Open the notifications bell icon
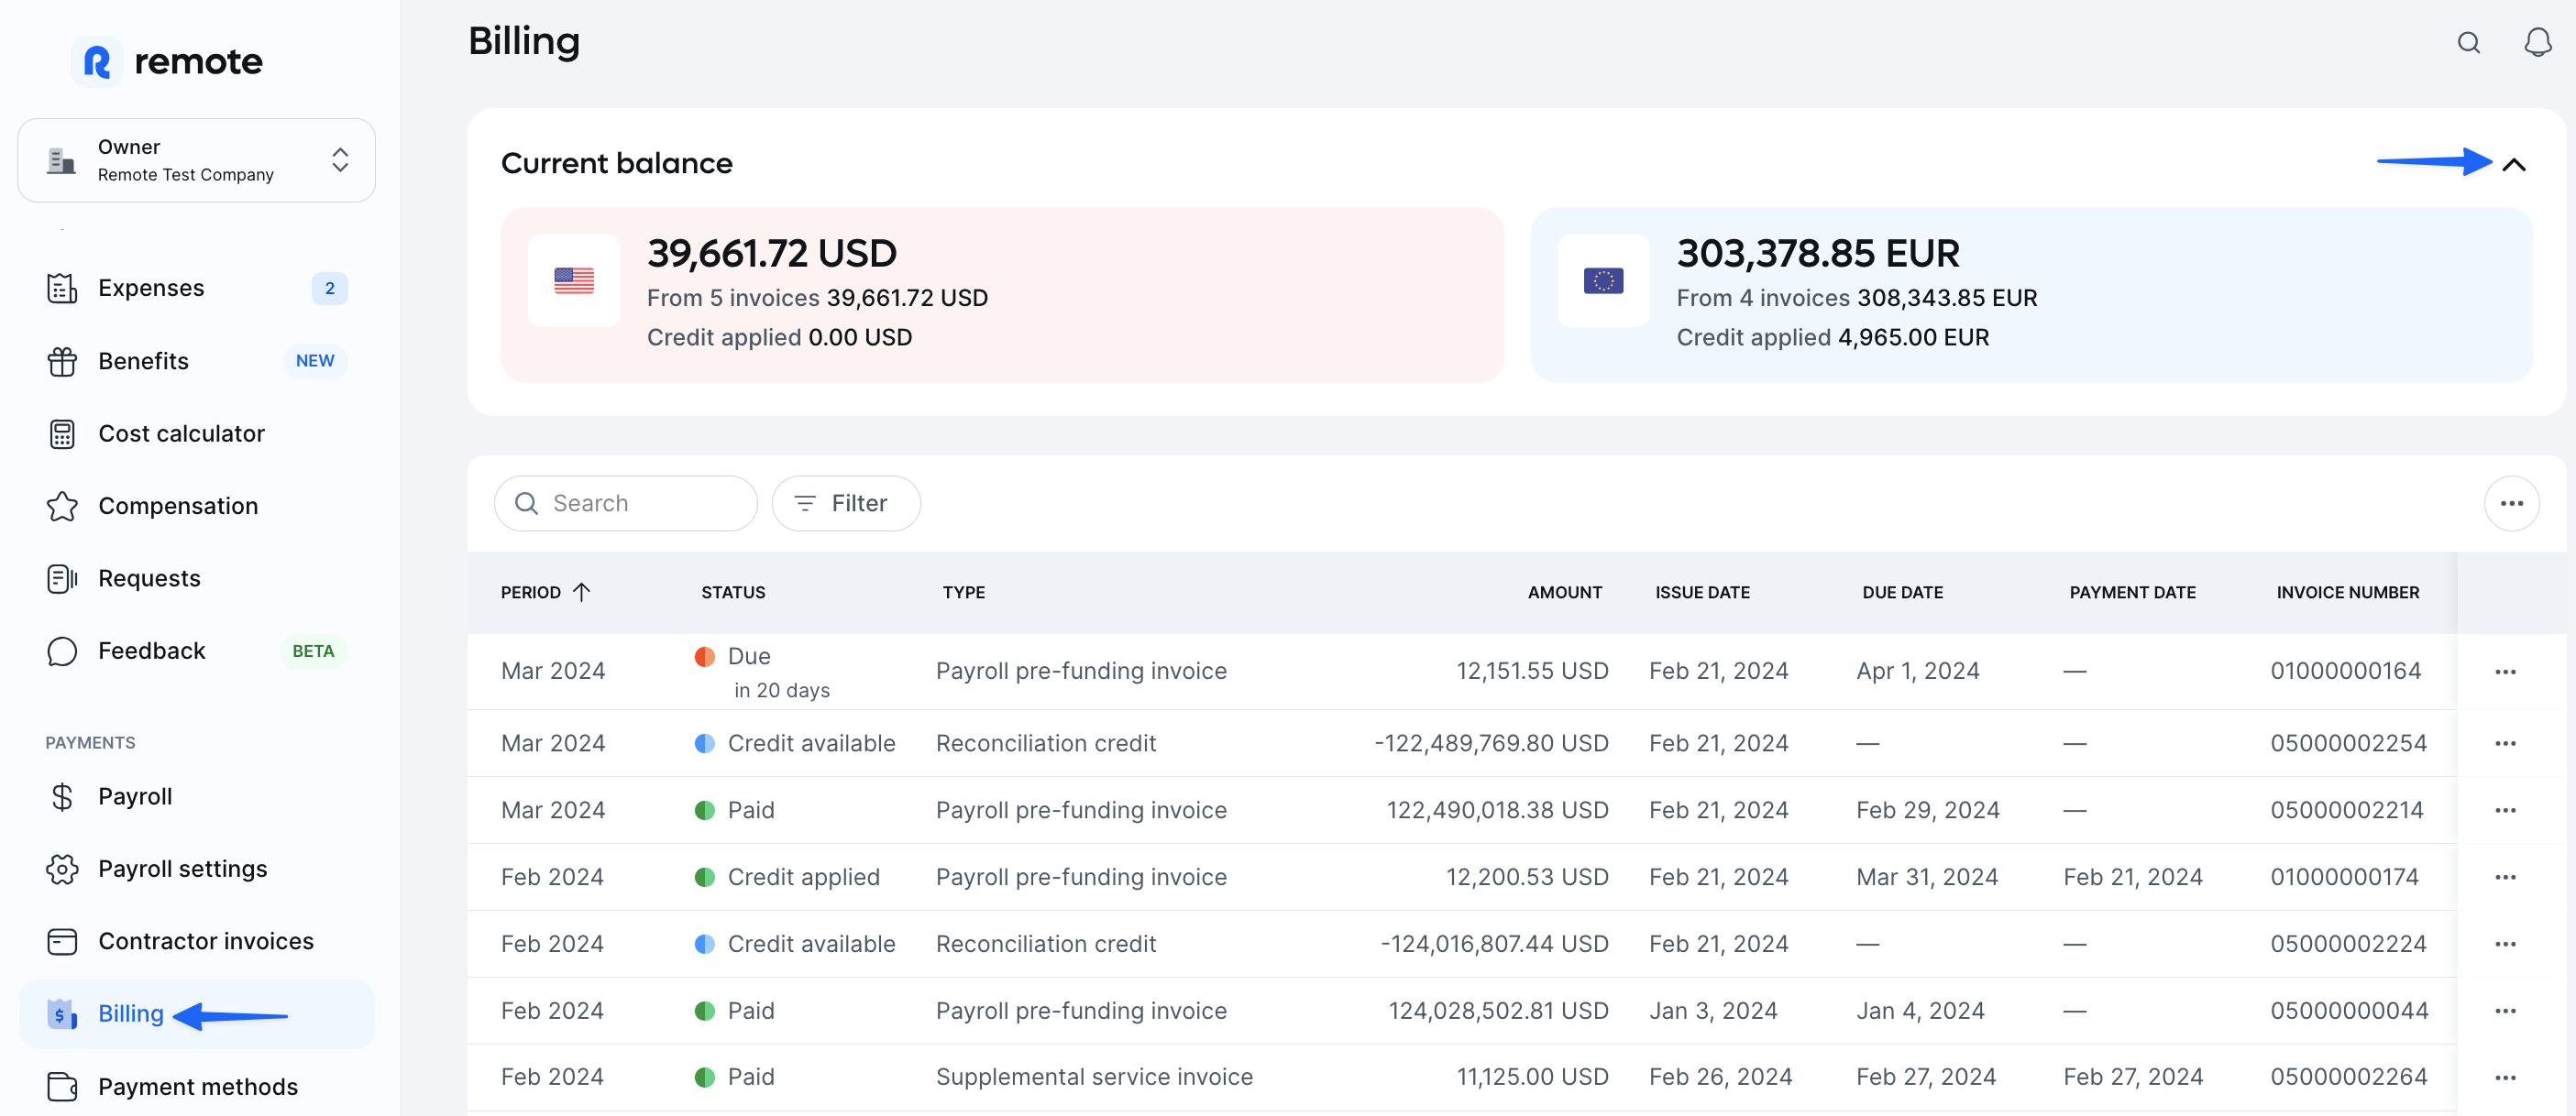2576x1116 pixels. [2538, 42]
